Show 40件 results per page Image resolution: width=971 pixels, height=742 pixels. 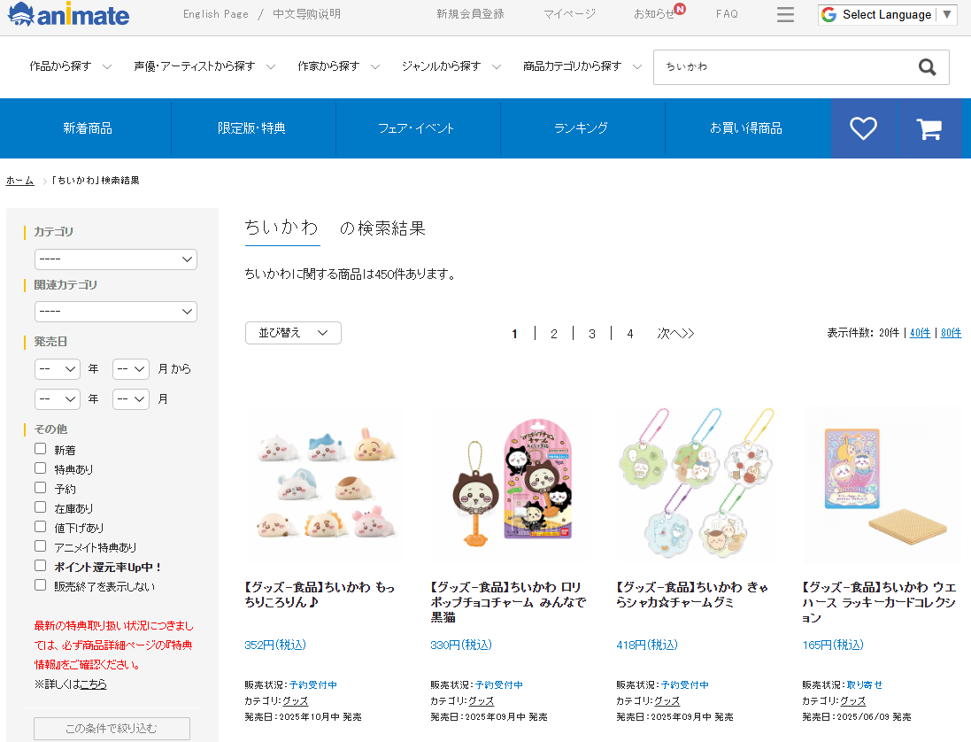[921, 333]
